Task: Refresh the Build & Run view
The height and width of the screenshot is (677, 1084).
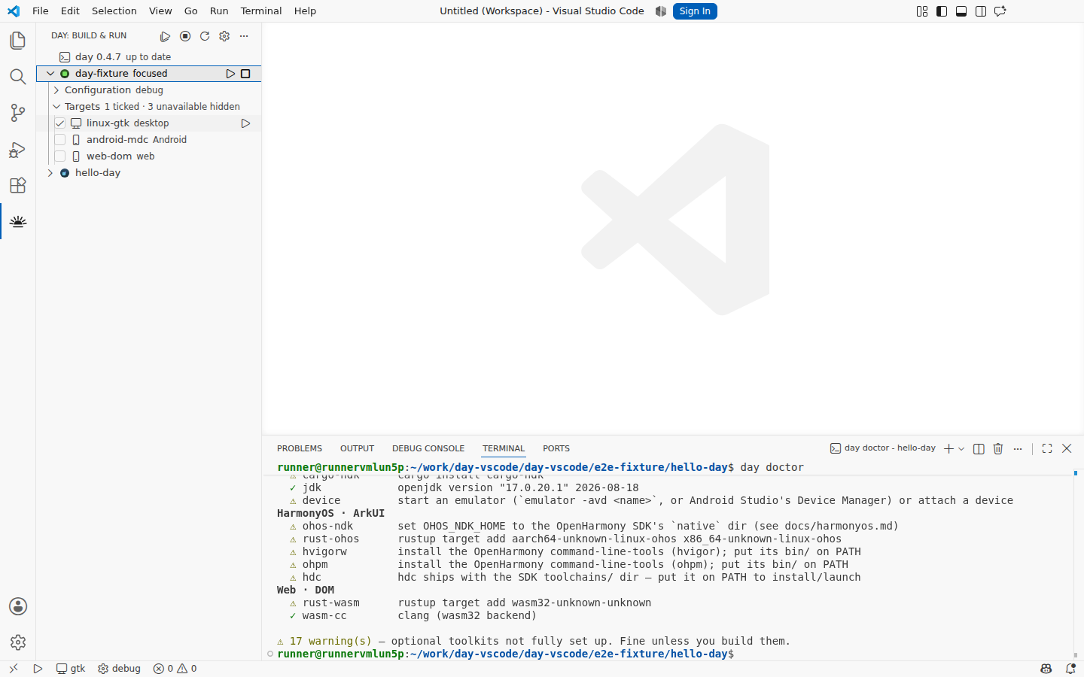Action: click(205, 36)
